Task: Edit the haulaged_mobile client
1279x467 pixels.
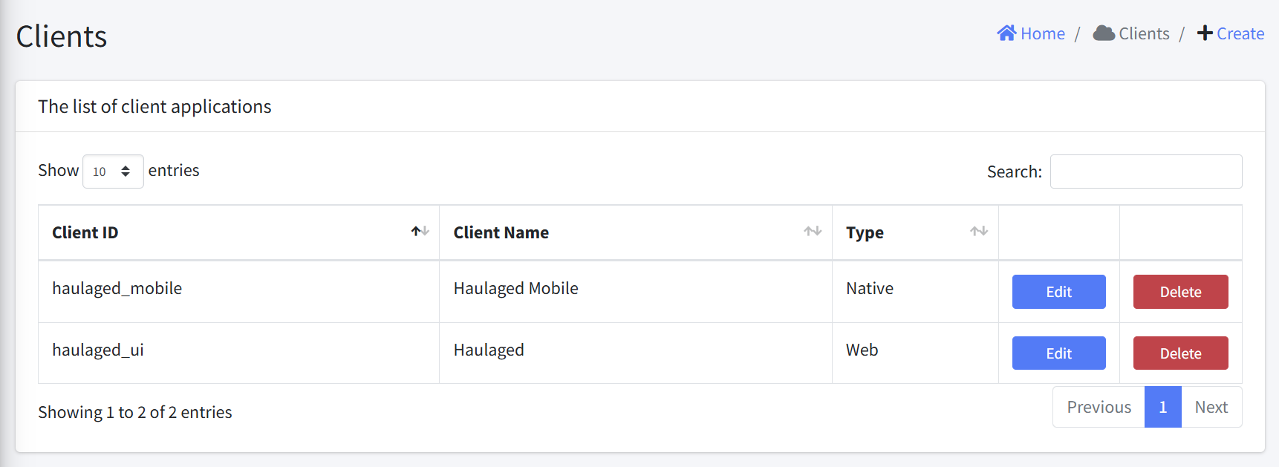Action: [x=1058, y=292]
